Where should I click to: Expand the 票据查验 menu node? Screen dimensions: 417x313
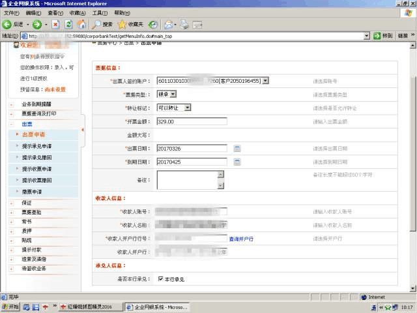(12, 213)
